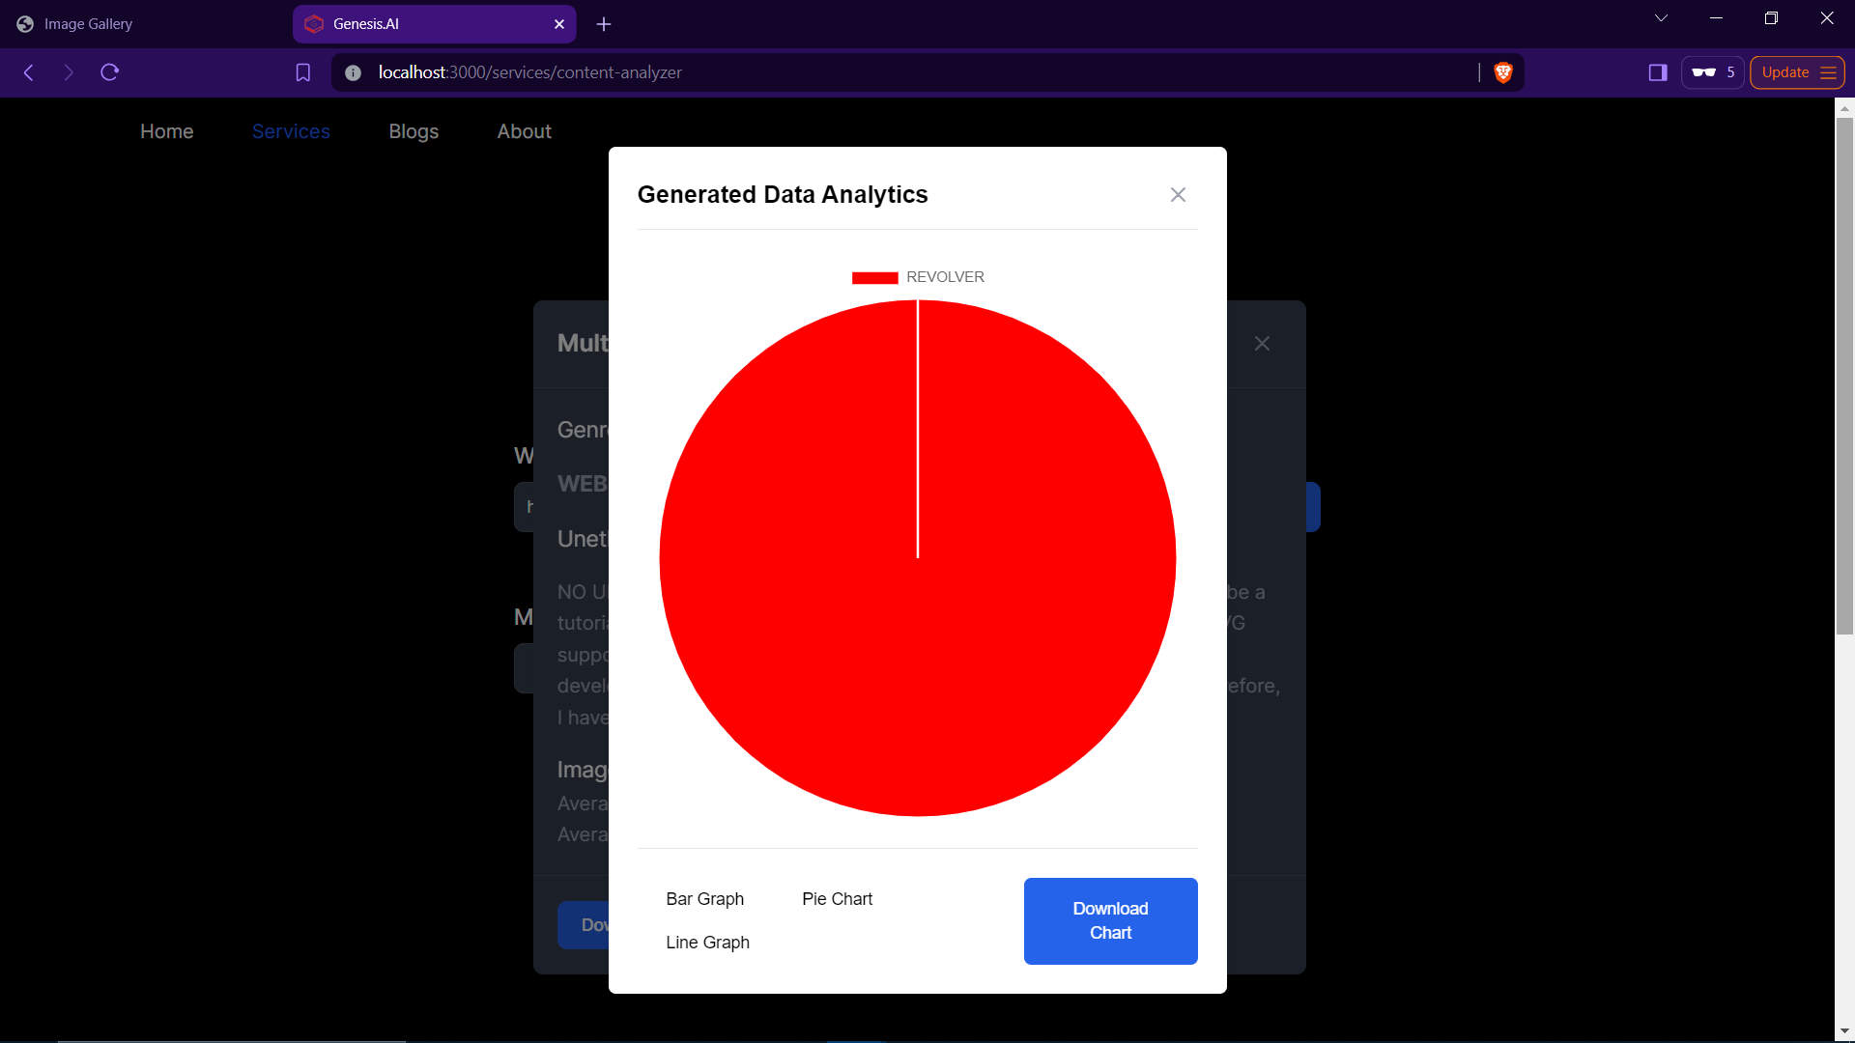The height and width of the screenshot is (1043, 1855).
Task: Reload the current page
Action: pos(109,72)
